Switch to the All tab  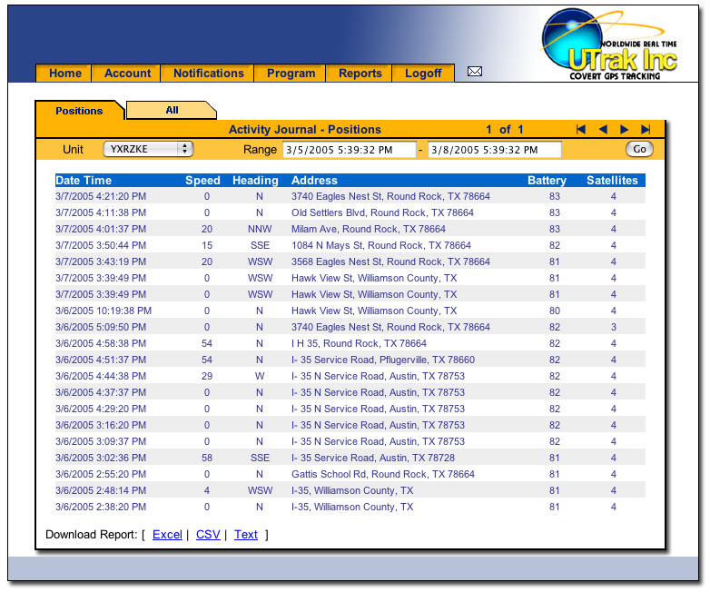(x=172, y=111)
